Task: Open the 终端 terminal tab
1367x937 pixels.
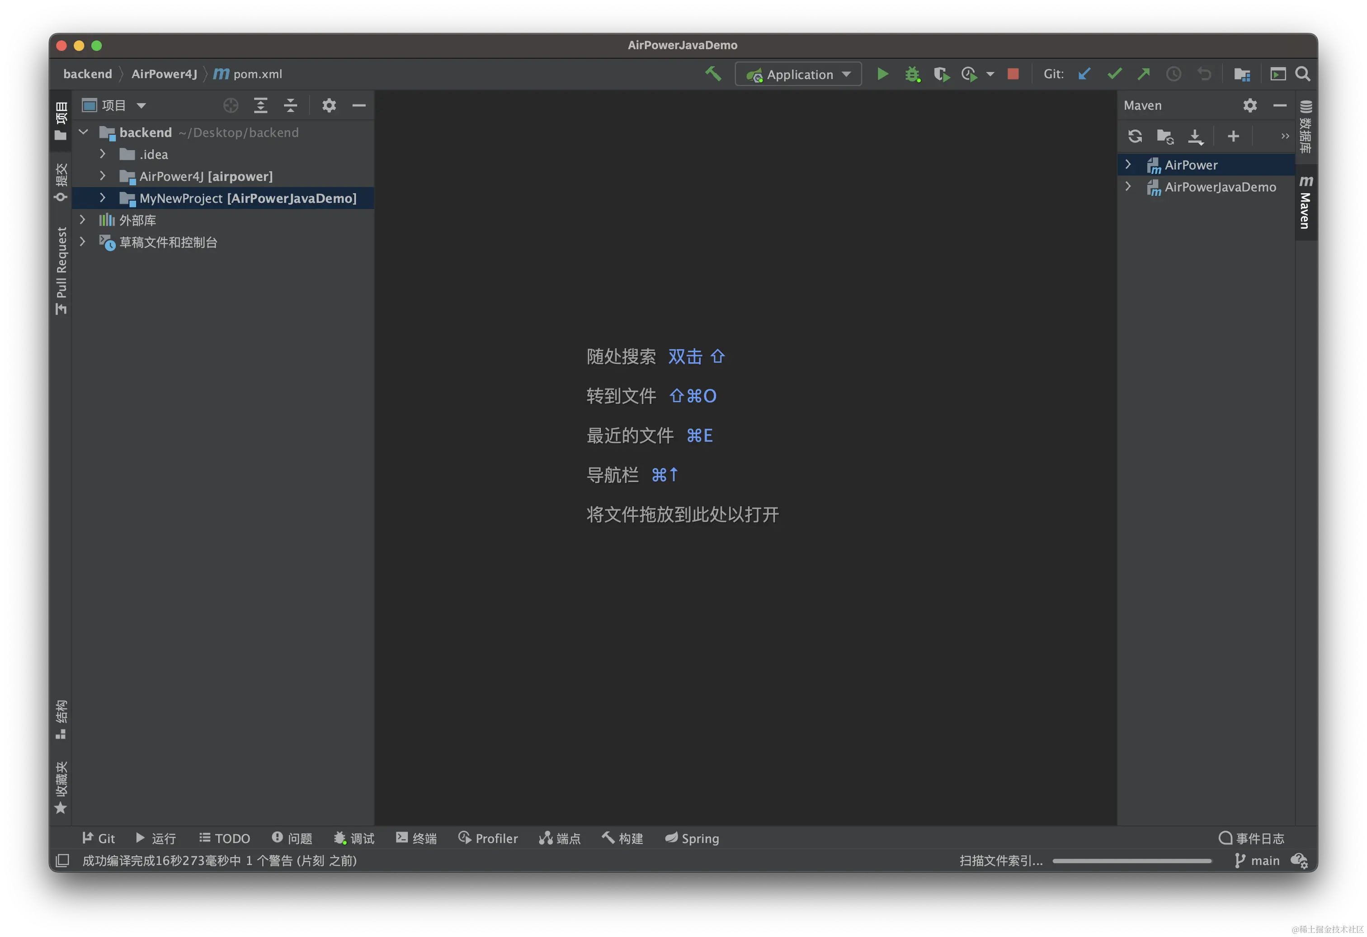Action: 416,838
